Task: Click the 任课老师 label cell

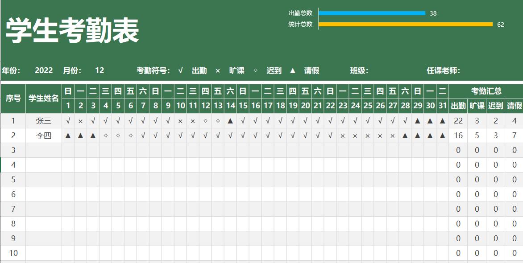Action: (443, 70)
